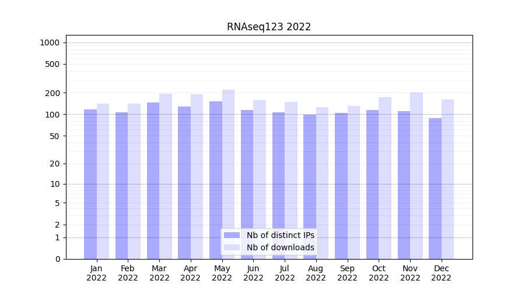Screen dimensions: 525x291
Task: Select the Sep 2022 downloads bar
Action: click(354, 182)
